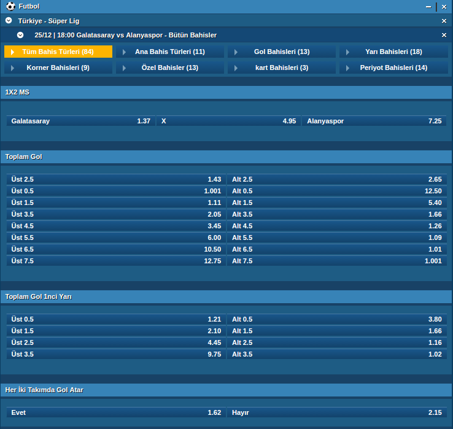This screenshot has height=429, width=453.
Task: Select Üst 2.5 at 1.43 in Toplam Gol
Action: [x=116, y=179]
